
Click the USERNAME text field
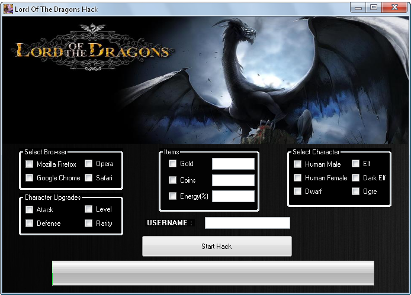tap(248, 223)
